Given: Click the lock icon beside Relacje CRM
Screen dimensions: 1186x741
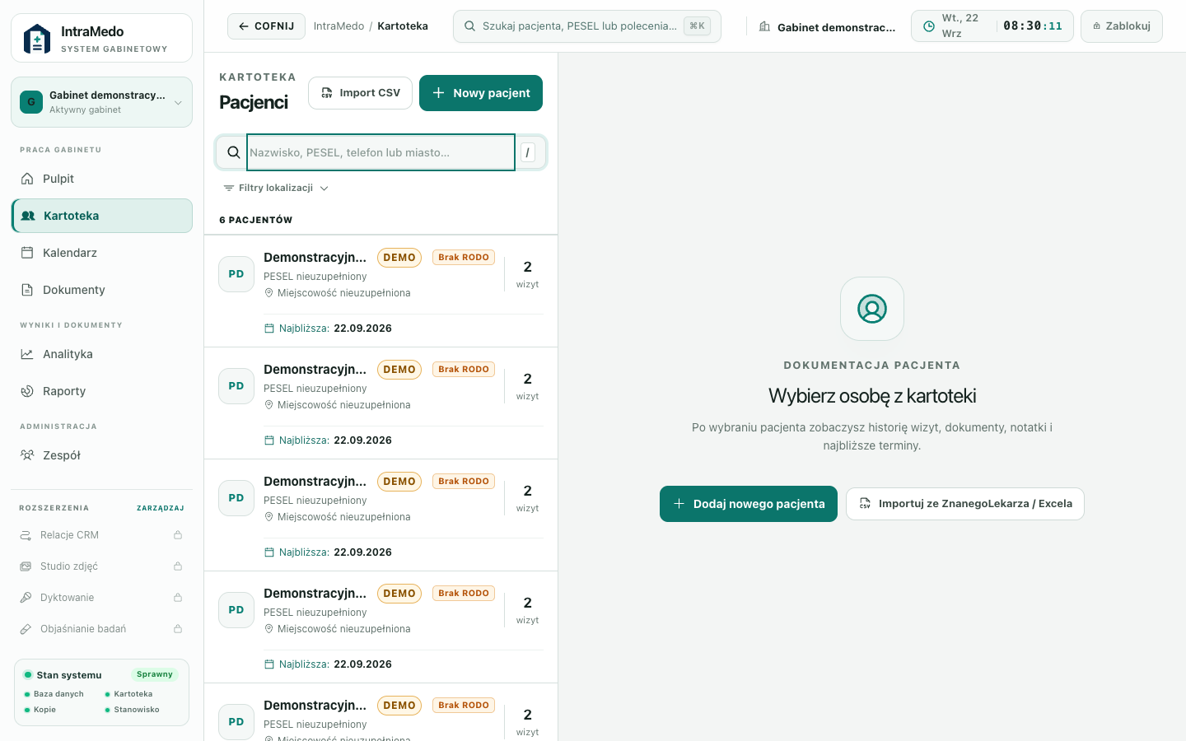Looking at the screenshot, I should click(178, 535).
